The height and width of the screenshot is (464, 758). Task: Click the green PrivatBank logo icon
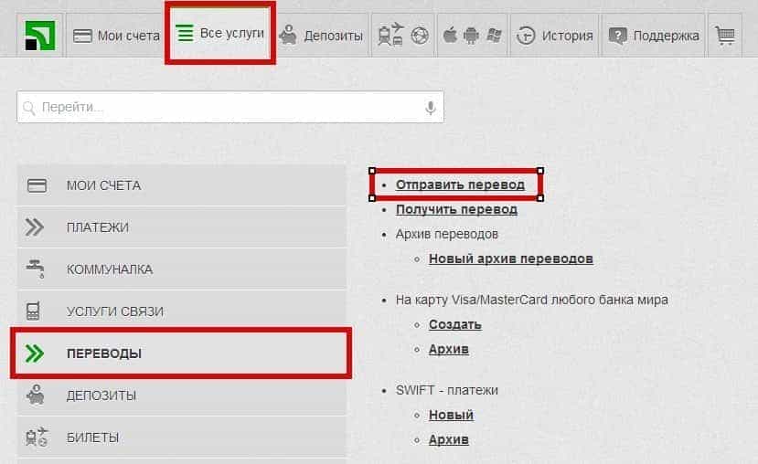click(x=39, y=36)
